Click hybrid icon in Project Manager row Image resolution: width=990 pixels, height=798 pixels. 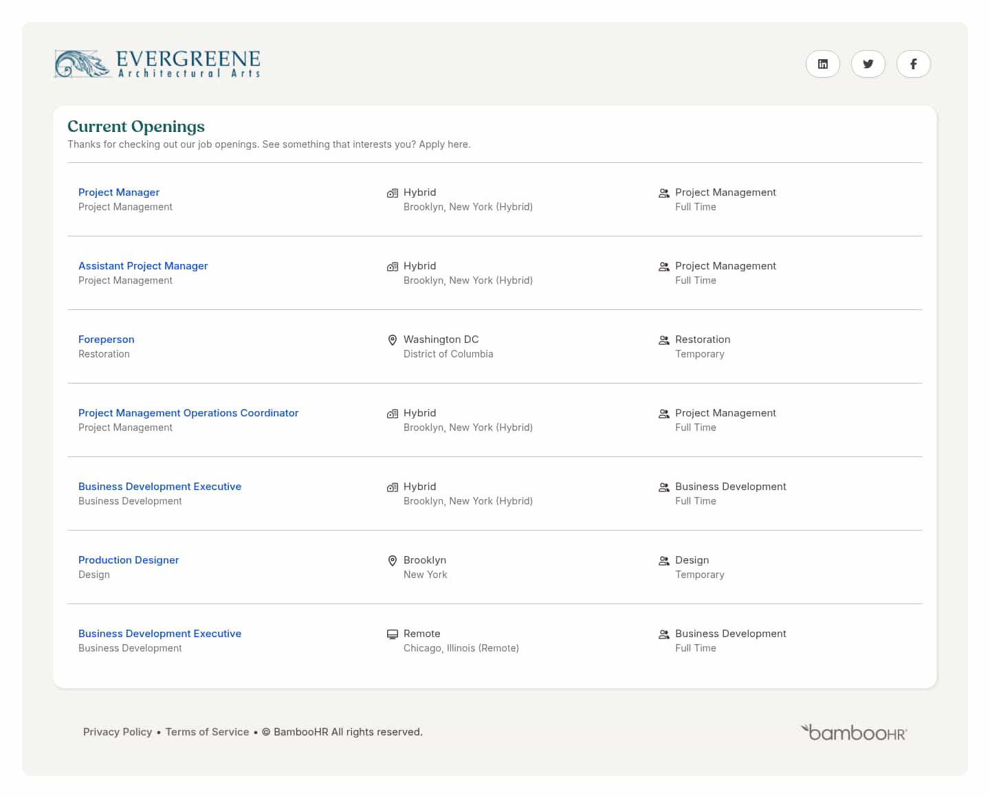coord(393,193)
